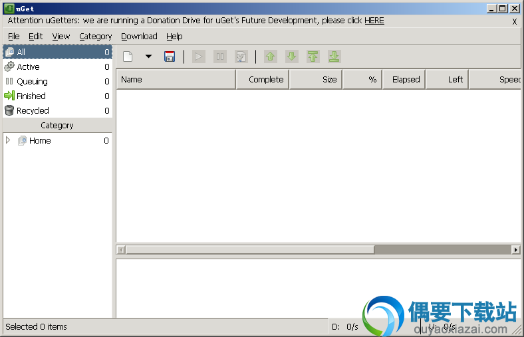This screenshot has width=524, height=337.
Task: Select the All status row
Action: 57,52
